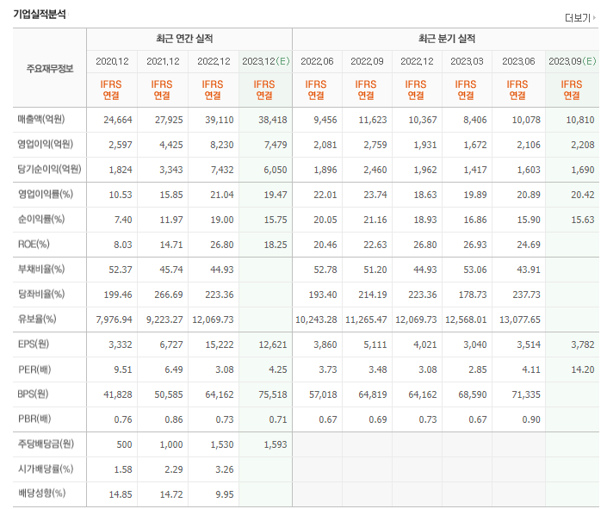Click the 75,518 estimated BPS value
Viewport: 607px width, 509px height.
coord(273,394)
